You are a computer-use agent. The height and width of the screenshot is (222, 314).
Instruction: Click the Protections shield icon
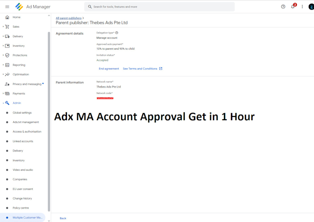[7, 55]
